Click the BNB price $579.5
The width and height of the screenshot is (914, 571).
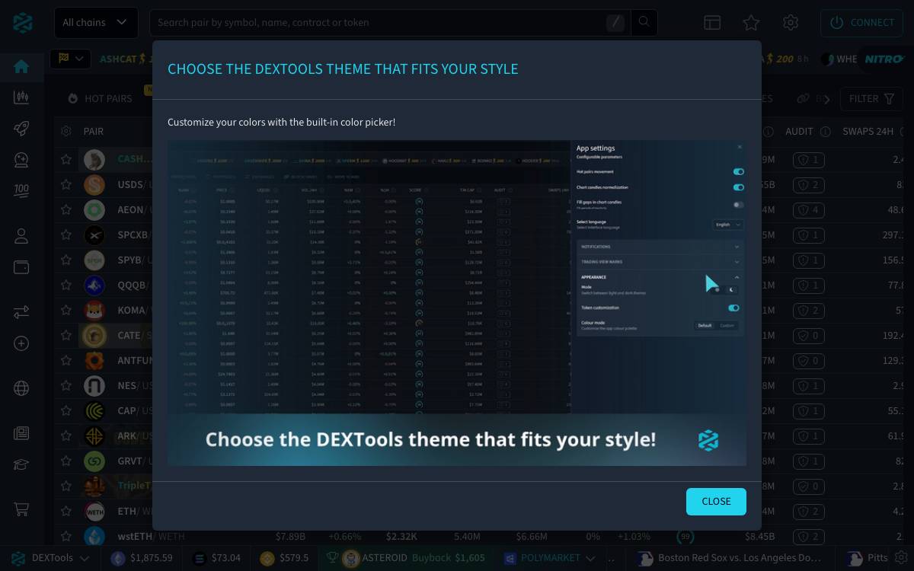[286, 558]
